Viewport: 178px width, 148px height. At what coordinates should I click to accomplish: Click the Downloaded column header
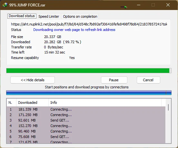[32, 103]
